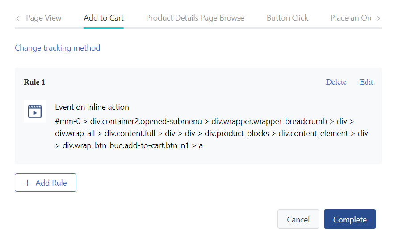Image resolution: width=395 pixels, height=243 pixels.
Task: Go to the Button Click tab
Action: pyautogui.click(x=287, y=18)
